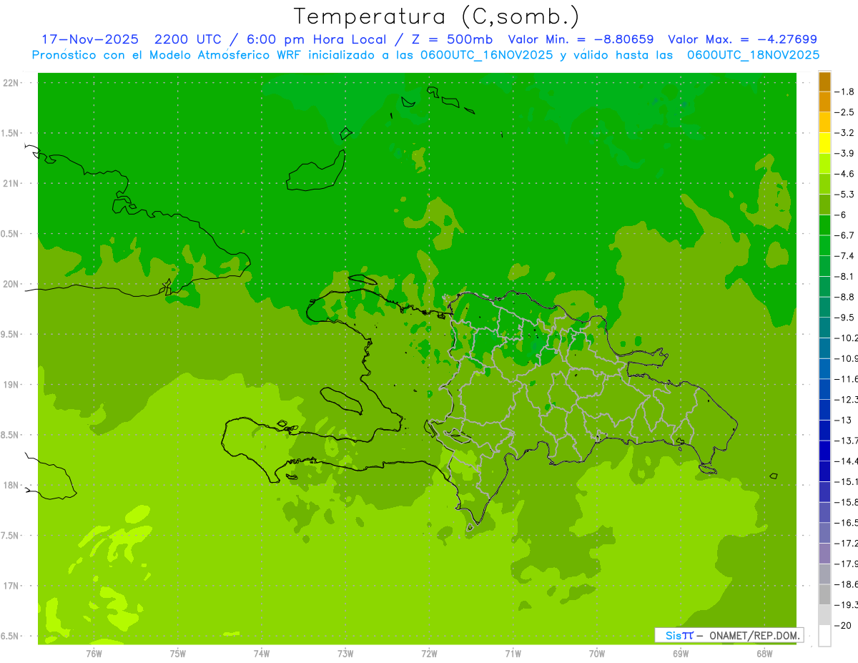Click the '0600UTC_18NOV2025' valid-until time
Image resolution: width=858 pixels, height=663 pixels.
[x=754, y=55]
